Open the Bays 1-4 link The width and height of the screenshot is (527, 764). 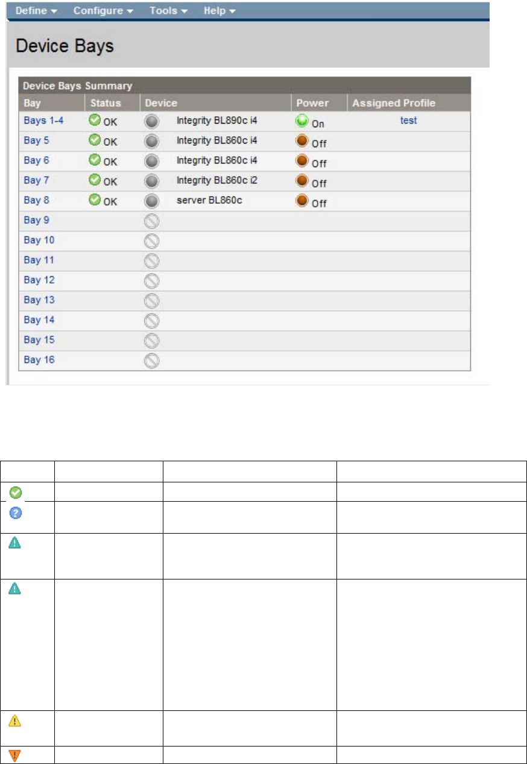tap(43, 121)
